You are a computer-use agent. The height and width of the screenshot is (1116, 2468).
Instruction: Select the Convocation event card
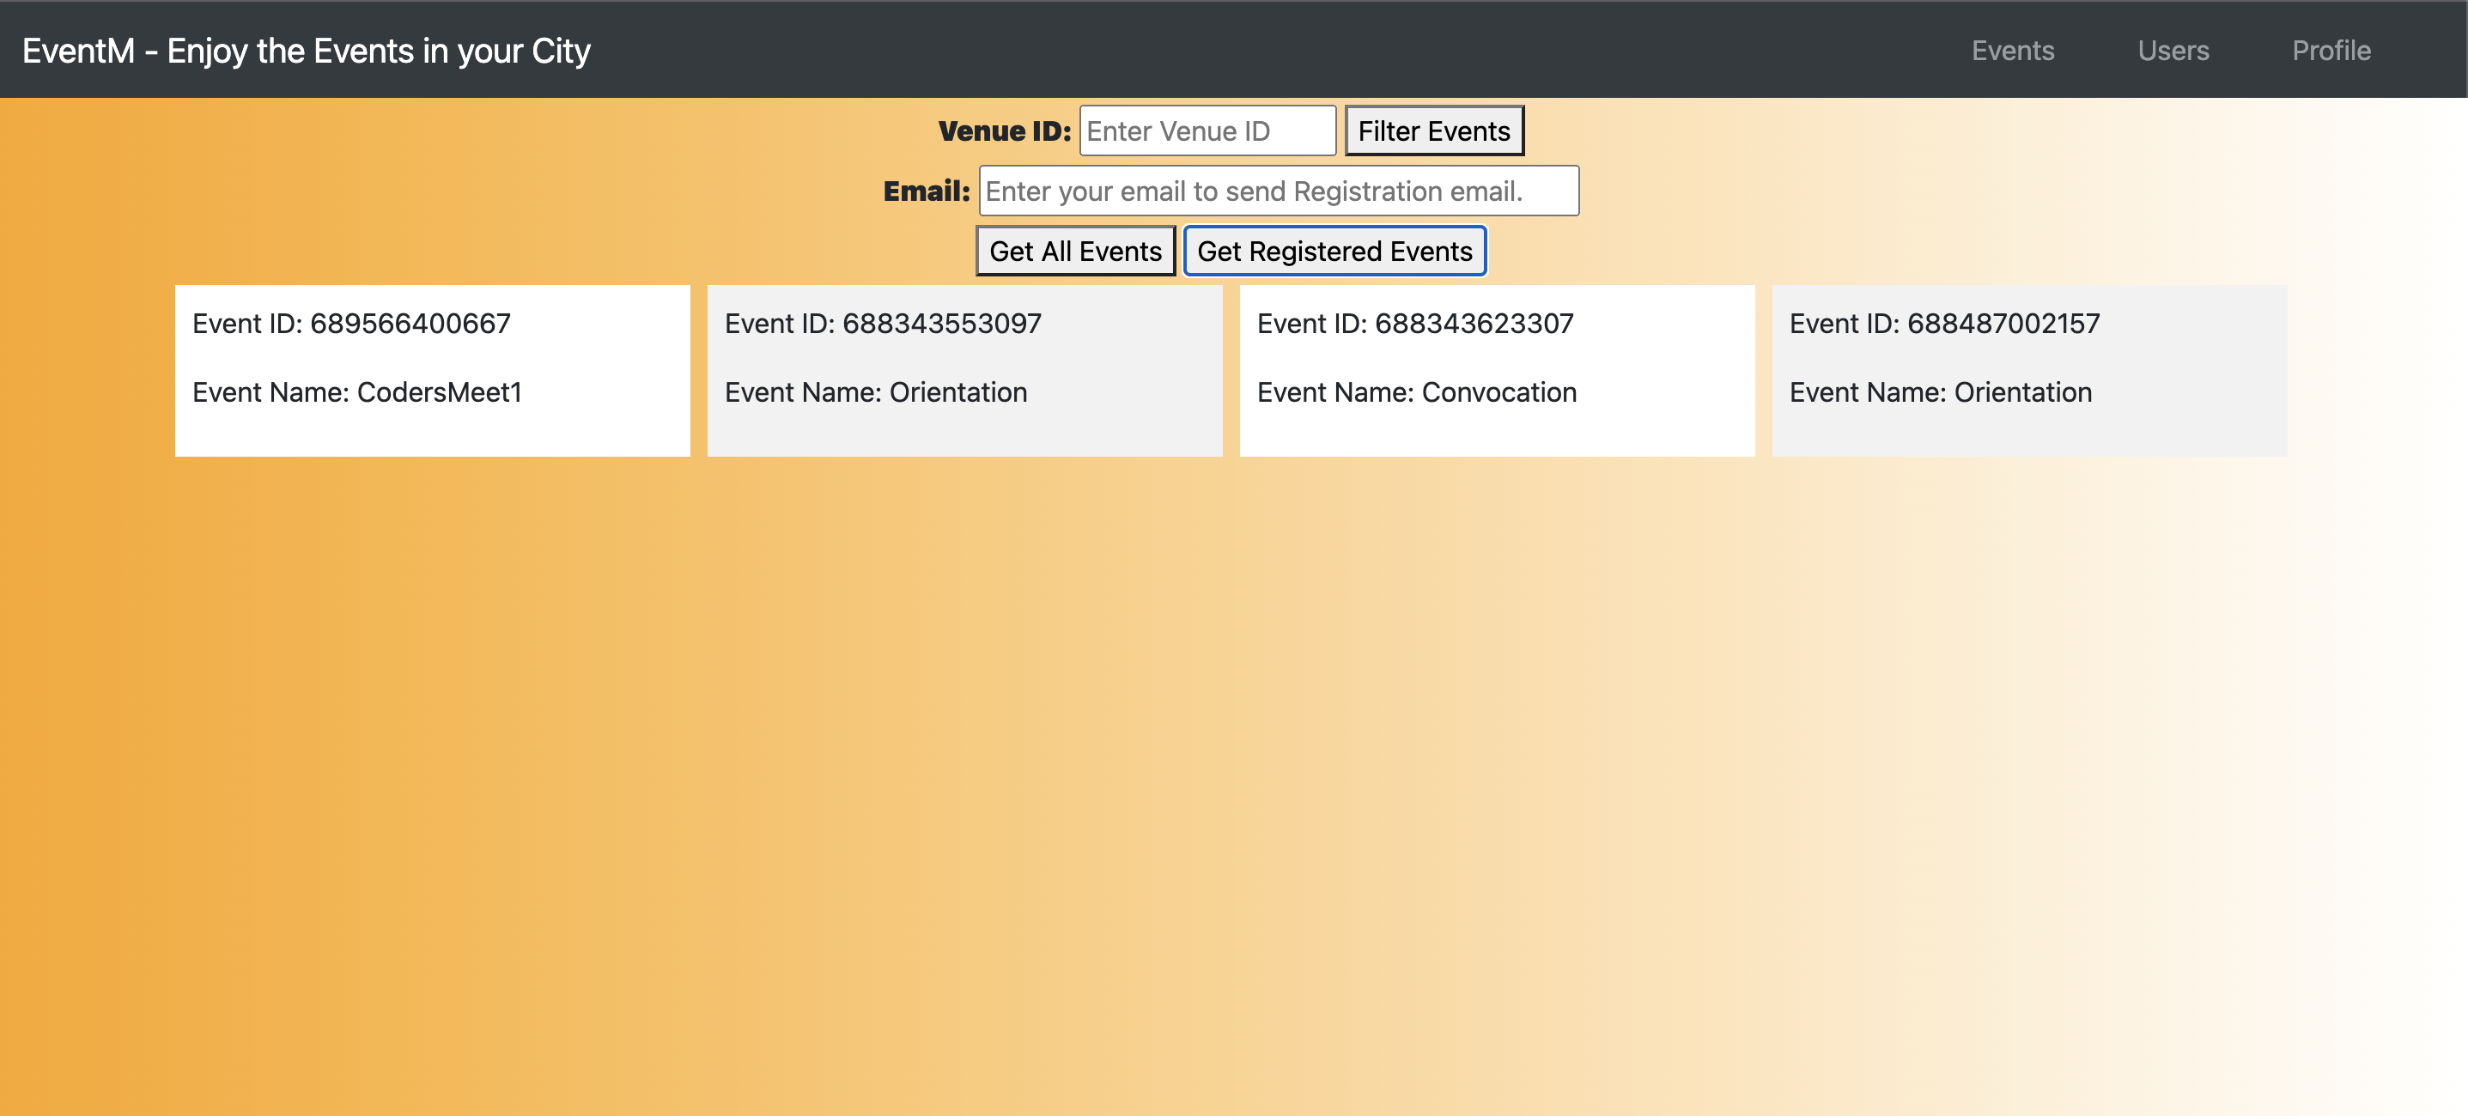click(1496, 370)
